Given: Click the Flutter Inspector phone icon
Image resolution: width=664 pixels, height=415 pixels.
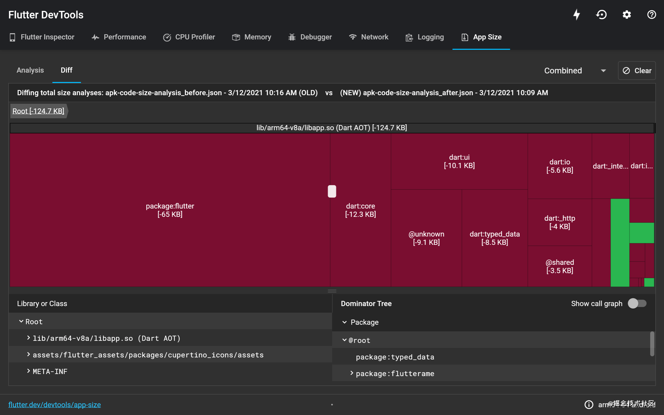Looking at the screenshot, I should [12, 37].
